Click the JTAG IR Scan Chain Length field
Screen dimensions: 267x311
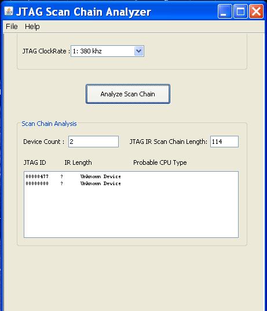(x=224, y=142)
